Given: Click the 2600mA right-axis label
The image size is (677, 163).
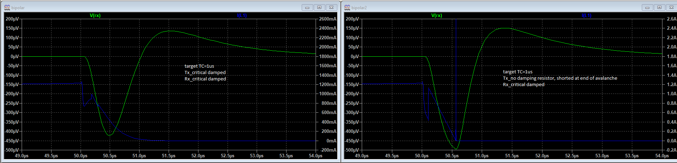Looking at the screenshot, I should click(x=328, y=19).
